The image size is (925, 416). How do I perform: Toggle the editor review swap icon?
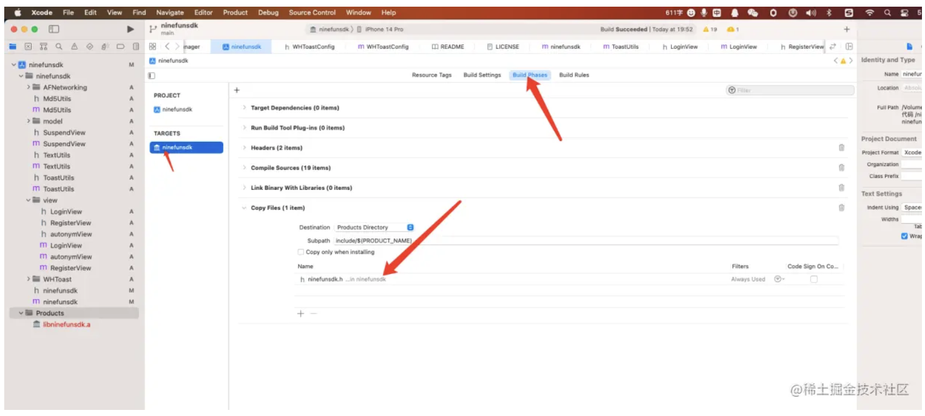click(x=833, y=46)
